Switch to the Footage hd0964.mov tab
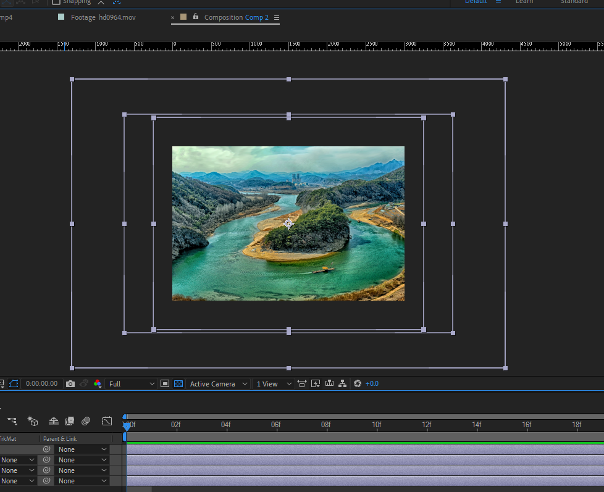The height and width of the screenshot is (492, 604). [x=103, y=17]
